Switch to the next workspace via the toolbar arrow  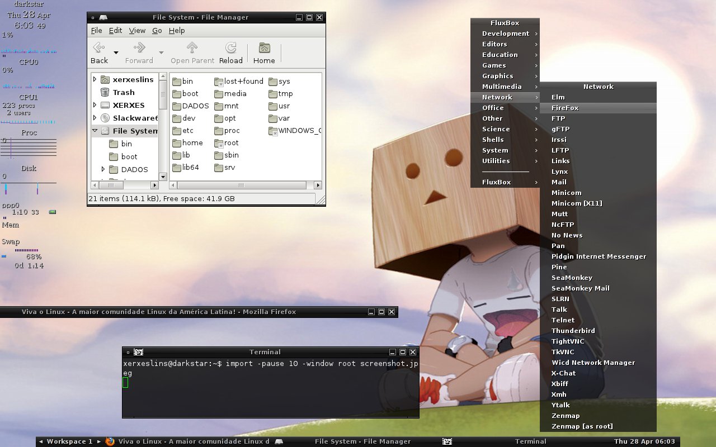click(99, 441)
